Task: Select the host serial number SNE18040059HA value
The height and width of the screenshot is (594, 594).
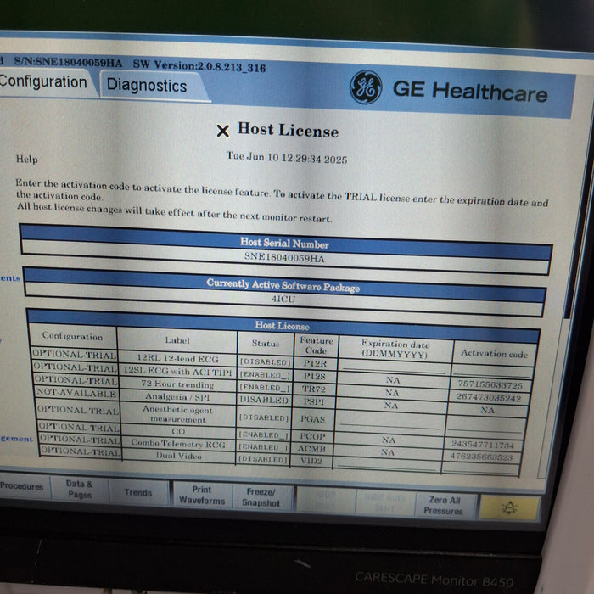Action: (284, 258)
